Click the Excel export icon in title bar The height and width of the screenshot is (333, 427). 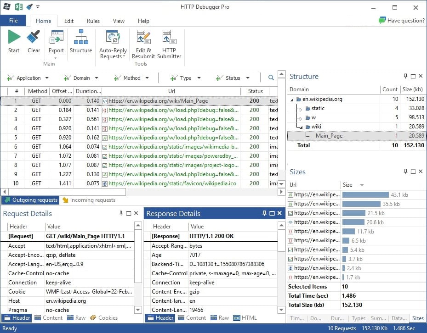[x=19, y=6]
